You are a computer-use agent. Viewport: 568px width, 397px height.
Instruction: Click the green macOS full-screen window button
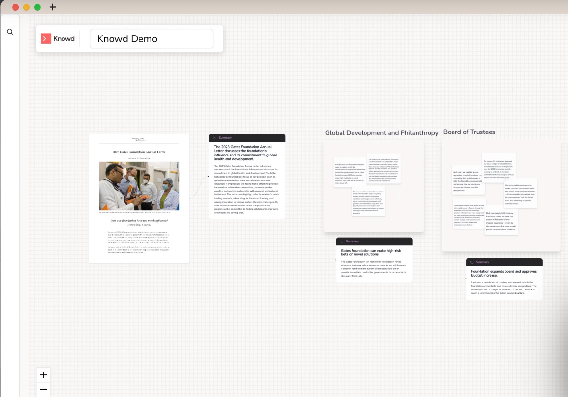pos(38,7)
